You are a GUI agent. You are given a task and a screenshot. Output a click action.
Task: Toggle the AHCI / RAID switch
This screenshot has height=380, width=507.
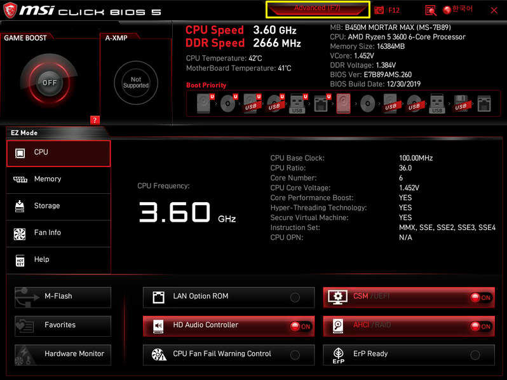(x=409, y=326)
